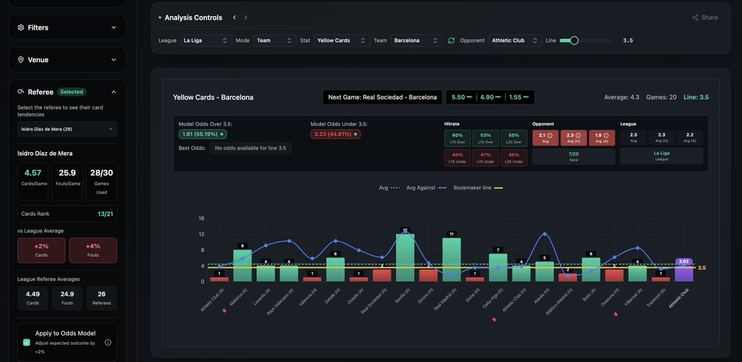The width and height of the screenshot is (742, 362).
Task: Click Model Odds Over 1.81 (55.19%) badge
Action: (203, 134)
